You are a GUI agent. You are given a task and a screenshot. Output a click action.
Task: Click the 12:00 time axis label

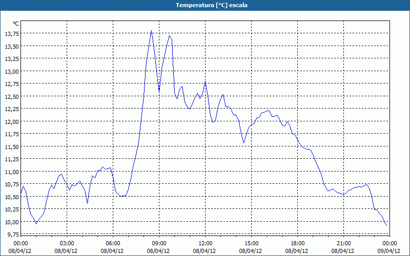click(206, 244)
